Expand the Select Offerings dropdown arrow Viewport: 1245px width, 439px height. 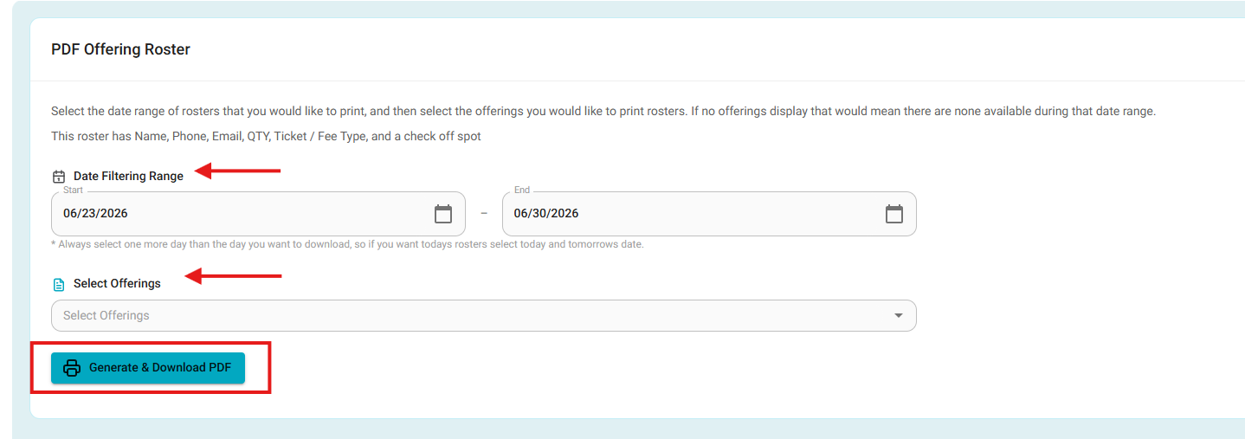coord(899,315)
